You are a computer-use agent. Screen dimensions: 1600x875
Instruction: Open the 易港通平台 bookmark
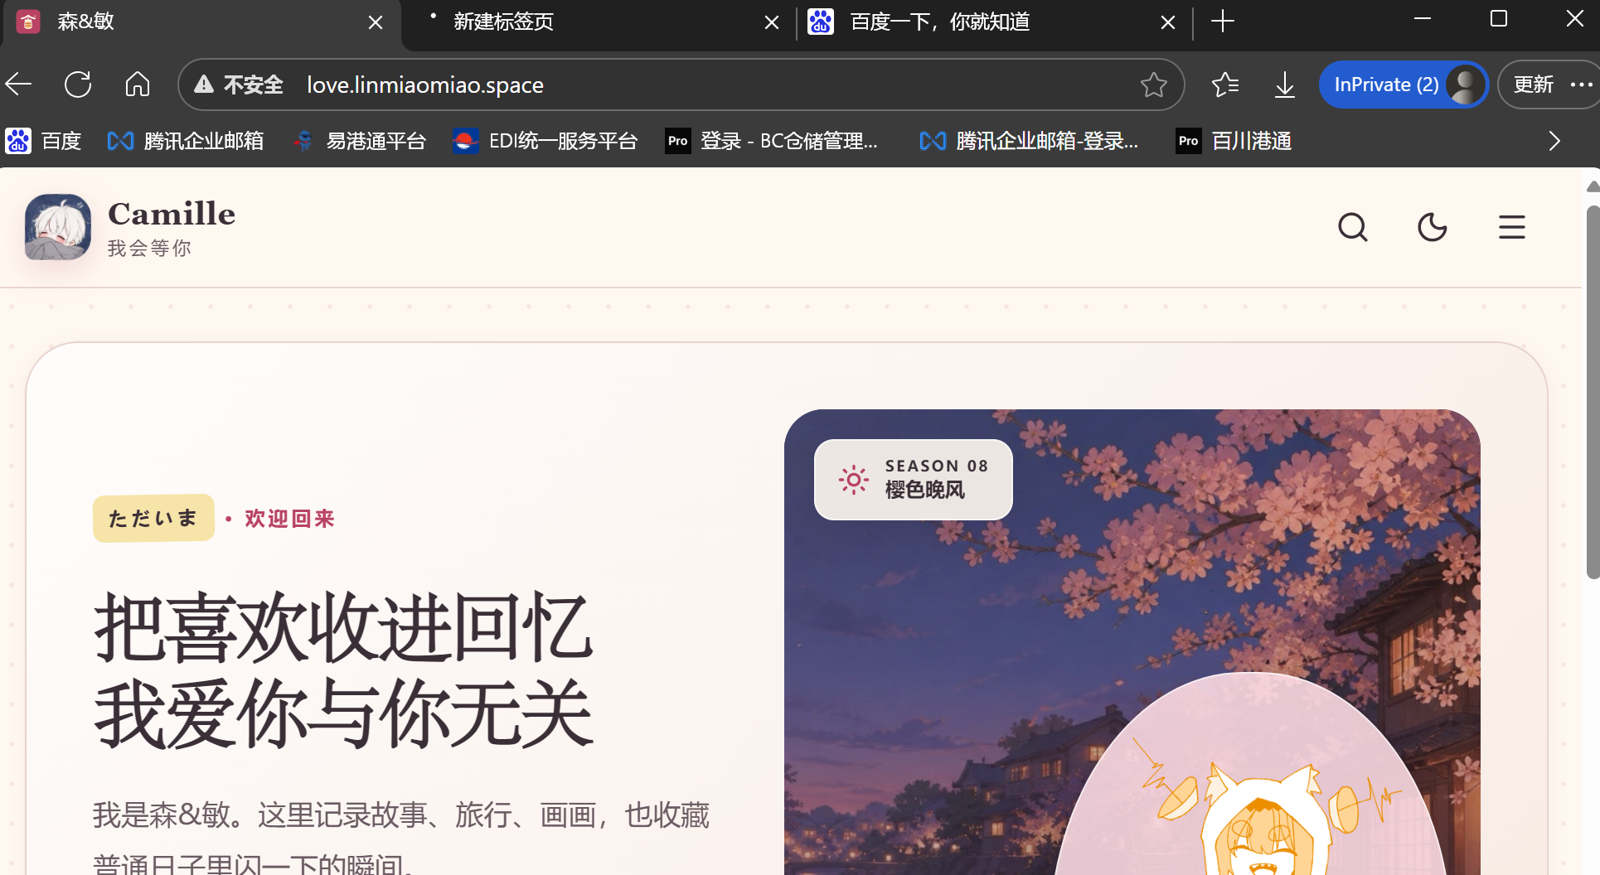pos(360,141)
